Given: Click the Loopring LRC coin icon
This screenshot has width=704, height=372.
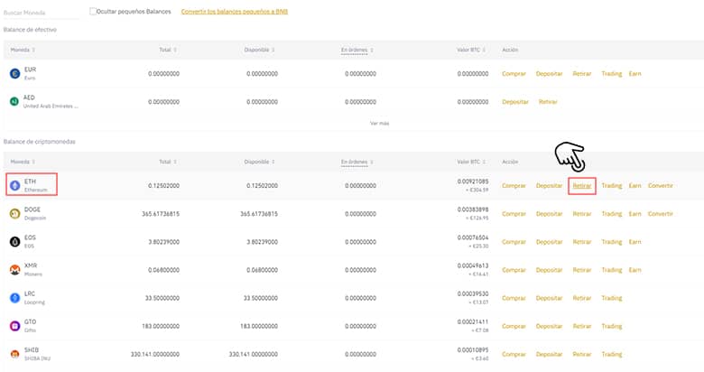Looking at the screenshot, I should [14, 297].
